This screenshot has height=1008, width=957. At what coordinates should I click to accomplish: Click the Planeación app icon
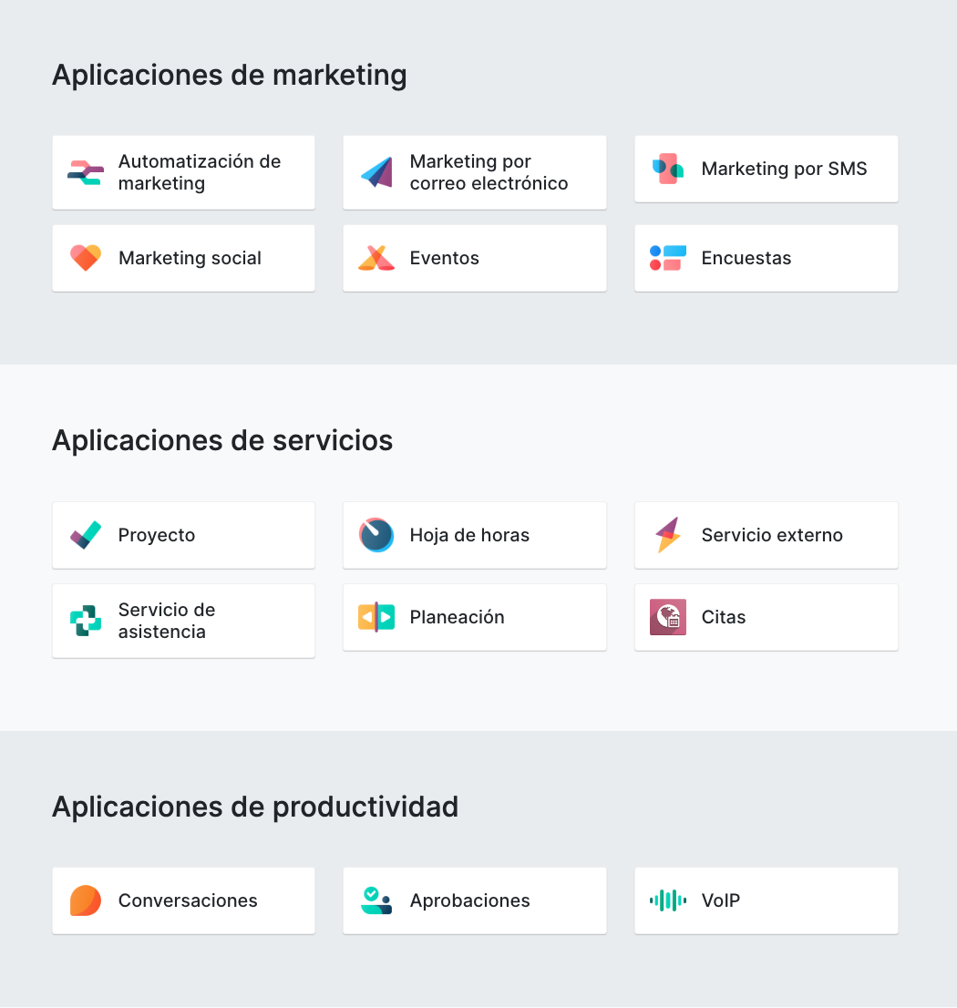coord(376,617)
